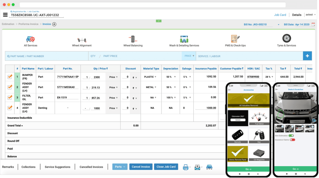Click the Part Name / Part Number search field

[x=47, y=56]
